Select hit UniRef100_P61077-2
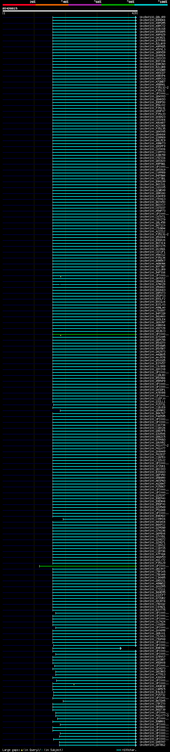This screenshot has height=752, width=170. pos(154,446)
